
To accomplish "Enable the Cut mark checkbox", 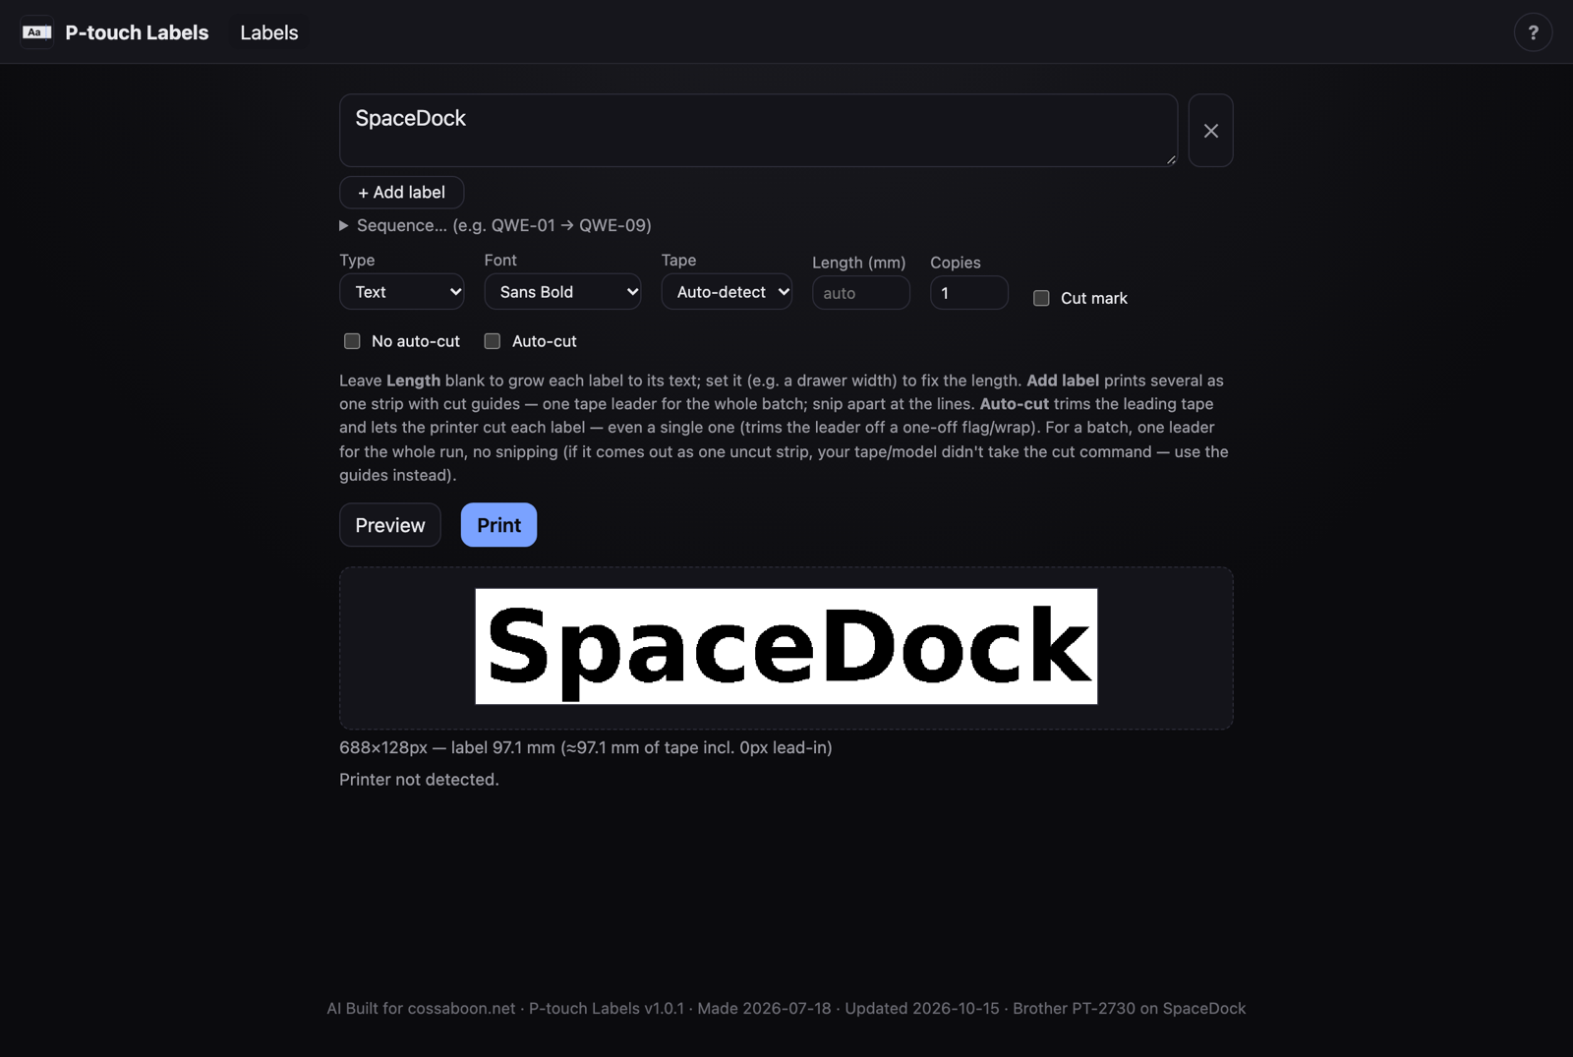I will pos(1041,298).
